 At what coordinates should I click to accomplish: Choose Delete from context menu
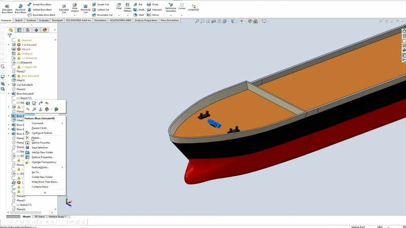coord(36,138)
